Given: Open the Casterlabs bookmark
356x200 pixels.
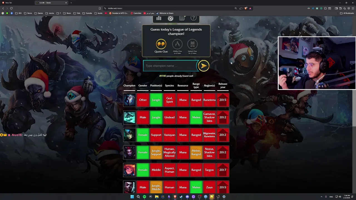Looking at the screenshot, I should pyautogui.click(x=136, y=13).
